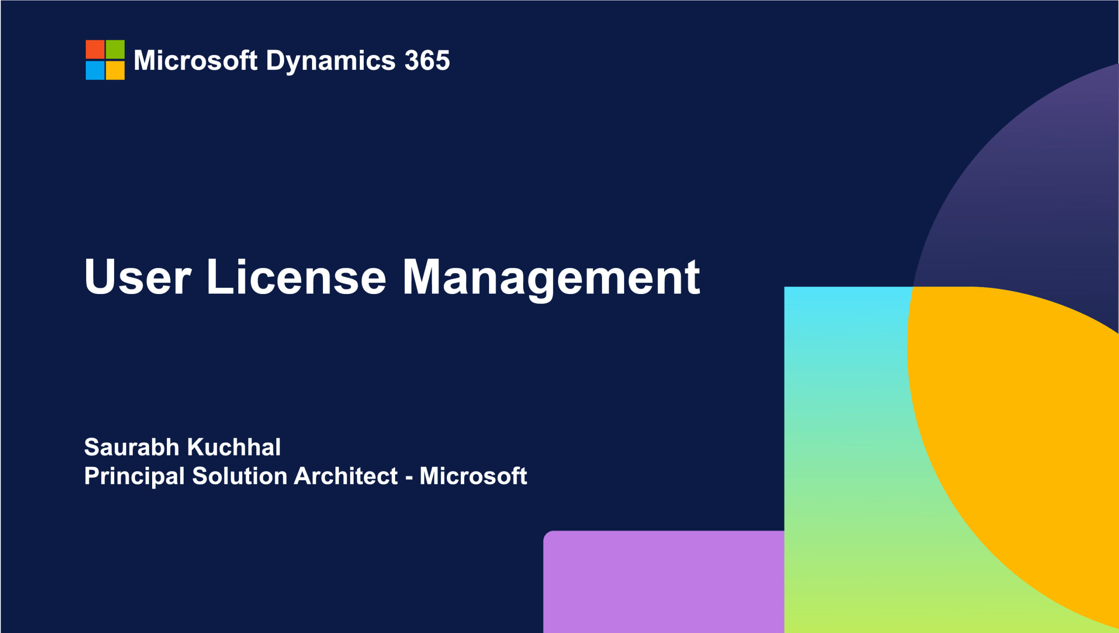The image size is (1119, 633).
Task: Click the yellow square in Microsoft logo
Action: coord(115,70)
